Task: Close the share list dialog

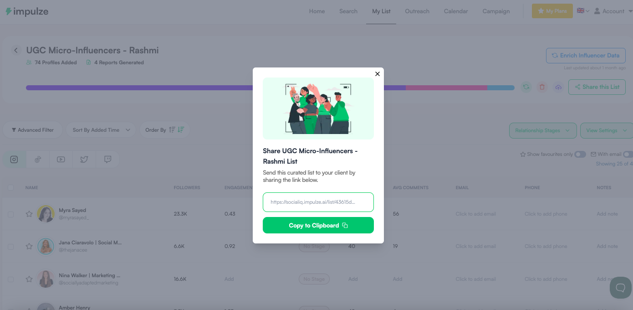Action: [x=377, y=74]
